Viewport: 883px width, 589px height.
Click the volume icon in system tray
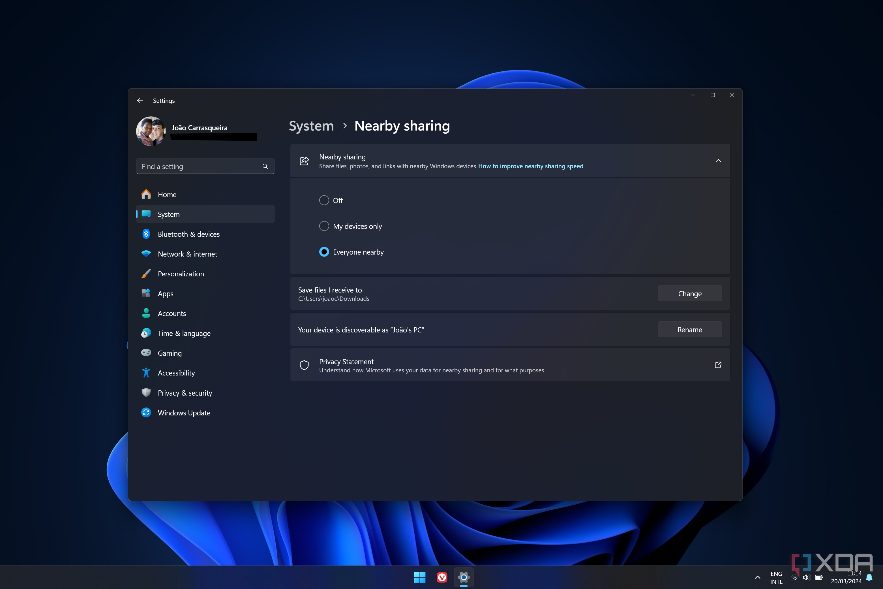click(x=806, y=577)
